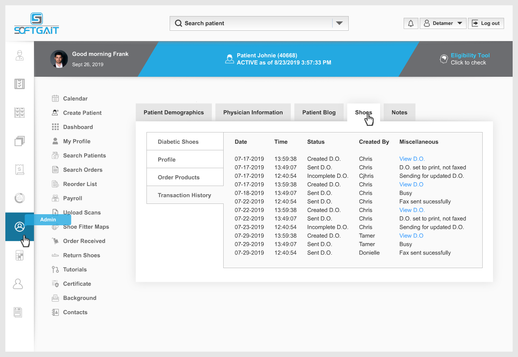Click the Eligibility Tool head icon
Viewport: 518px width, 357px height.
(x=444, y=59)
